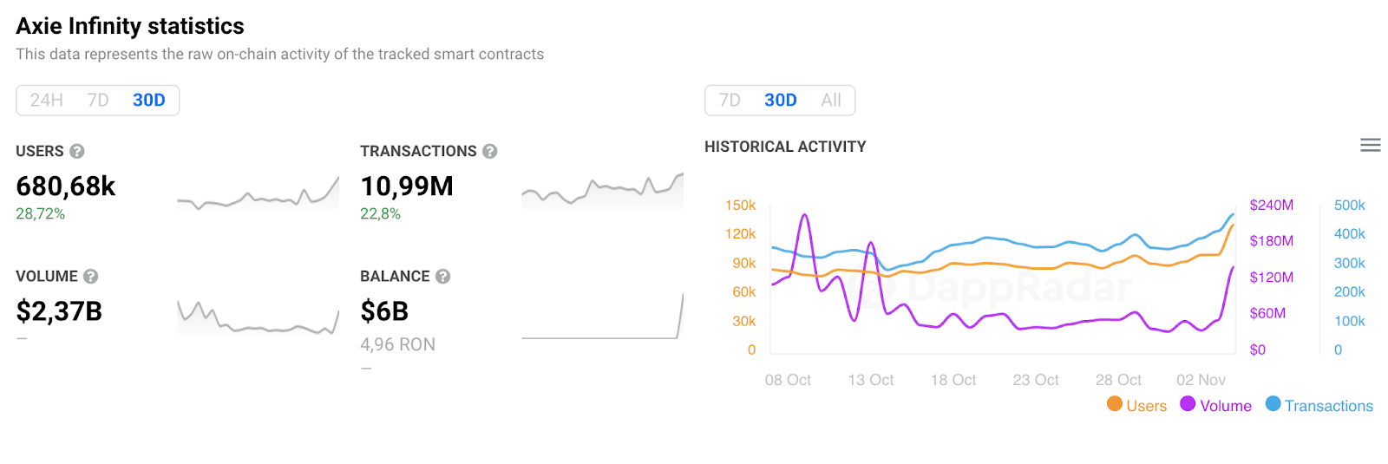Click the orange Users legend dot
This screenshot has height=464, width=1388.
pos(1115,404)
